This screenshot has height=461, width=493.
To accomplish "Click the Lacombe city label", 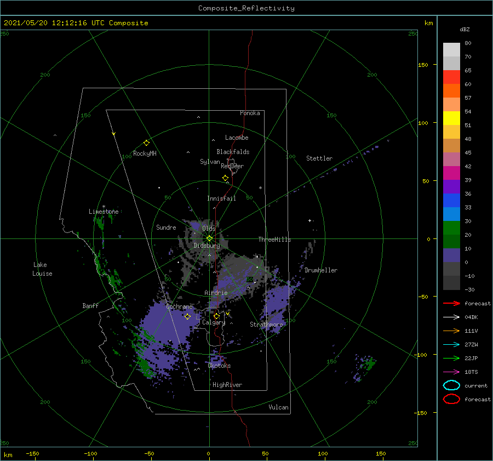I will point(237,138).
